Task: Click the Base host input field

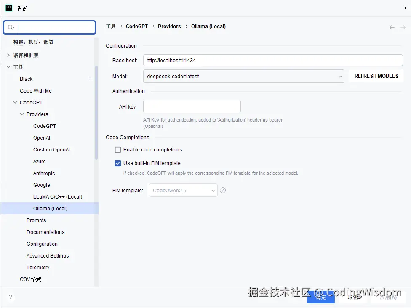Action: click(x=273, y=60)
